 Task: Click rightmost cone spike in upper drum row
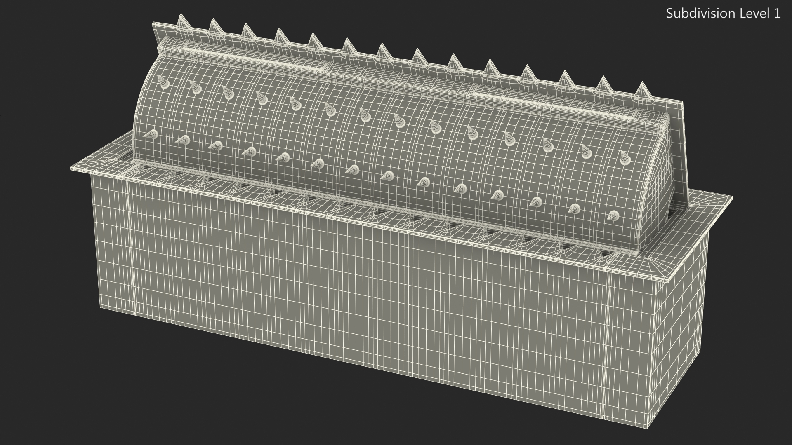(624, 158)
